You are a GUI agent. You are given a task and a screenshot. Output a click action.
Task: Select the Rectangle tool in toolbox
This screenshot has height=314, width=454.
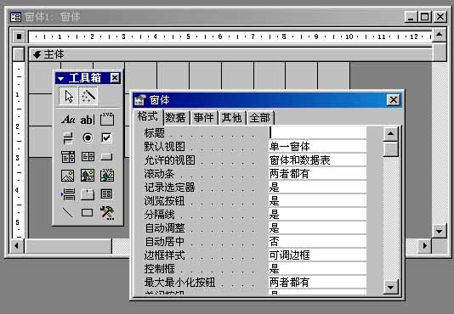tap(88, 212)
